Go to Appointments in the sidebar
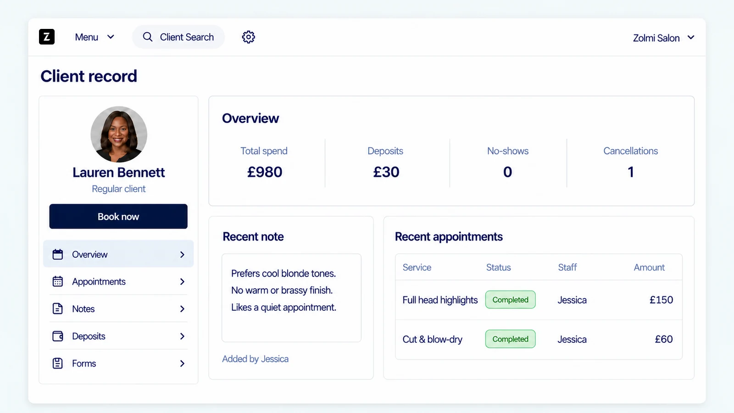Viewport: 734px width, 413px height. coord(118,281)
